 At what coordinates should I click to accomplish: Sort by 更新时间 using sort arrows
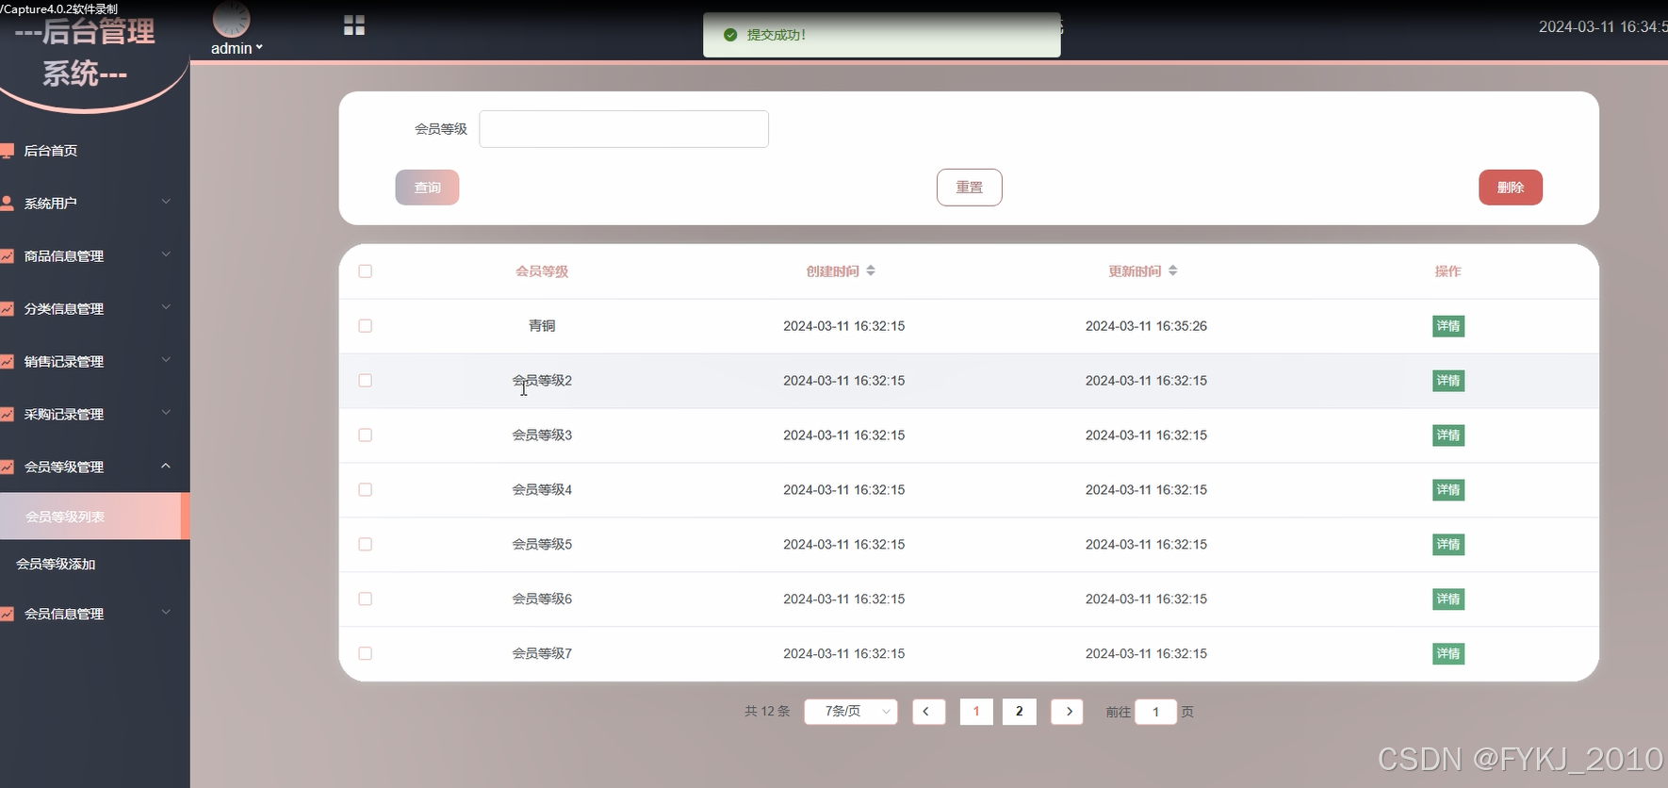pos(1172,271)
